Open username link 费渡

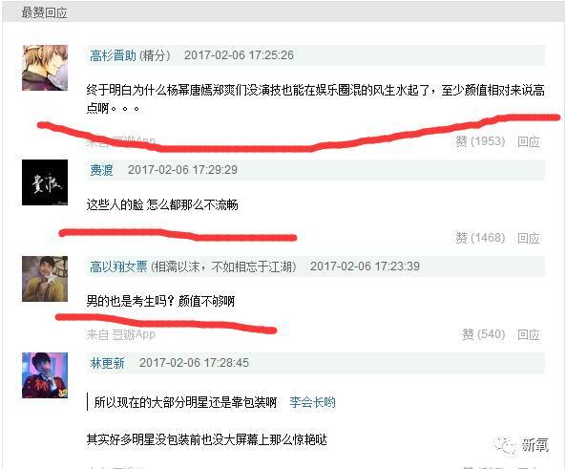pos(101,170)
